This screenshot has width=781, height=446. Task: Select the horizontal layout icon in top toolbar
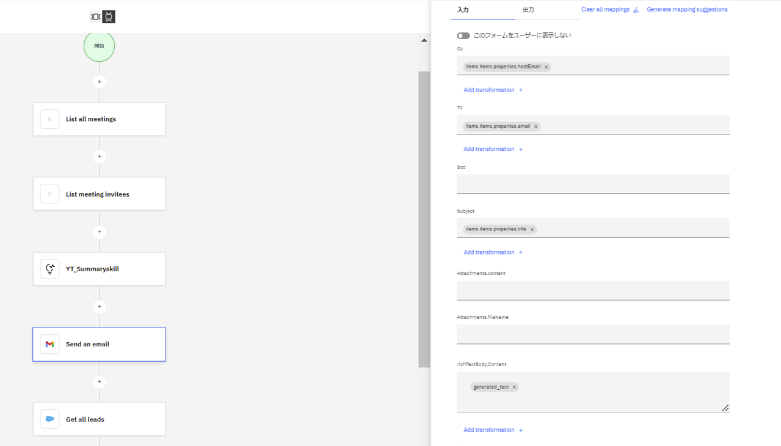[95, 17]
